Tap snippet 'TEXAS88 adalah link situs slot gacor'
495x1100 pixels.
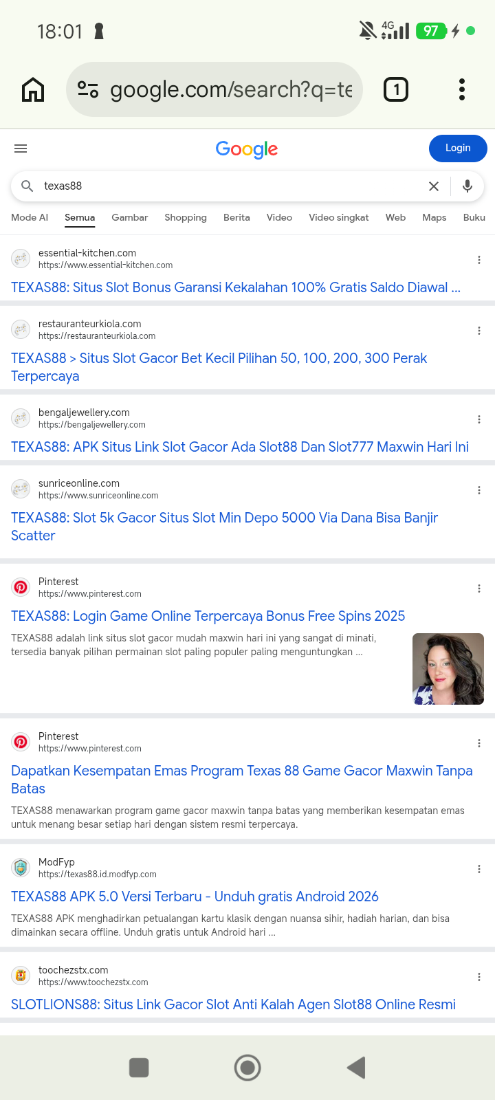(194, 645)
